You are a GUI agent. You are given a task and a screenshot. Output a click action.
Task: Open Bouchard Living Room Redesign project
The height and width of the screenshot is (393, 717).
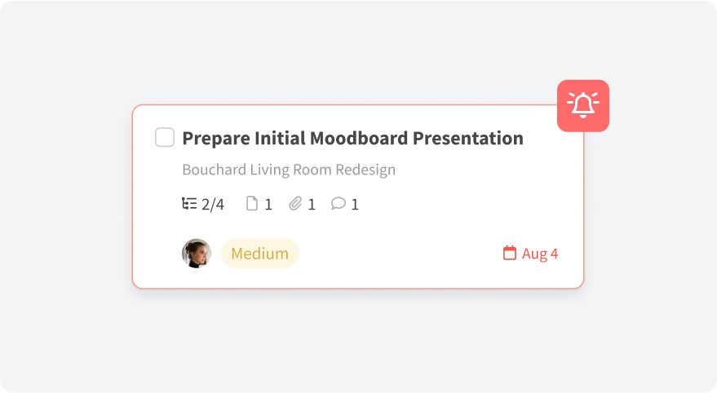pyautogui.click(x=289, y=170)
